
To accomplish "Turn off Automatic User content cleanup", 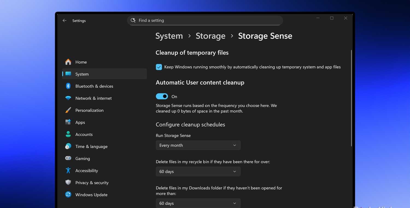I will coord(162,96).
